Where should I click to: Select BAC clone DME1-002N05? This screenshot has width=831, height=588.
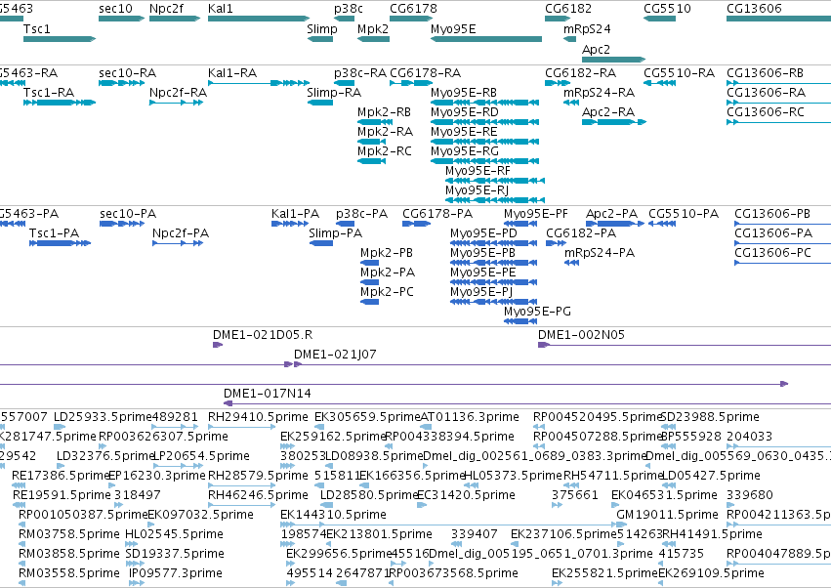point(685,345)
